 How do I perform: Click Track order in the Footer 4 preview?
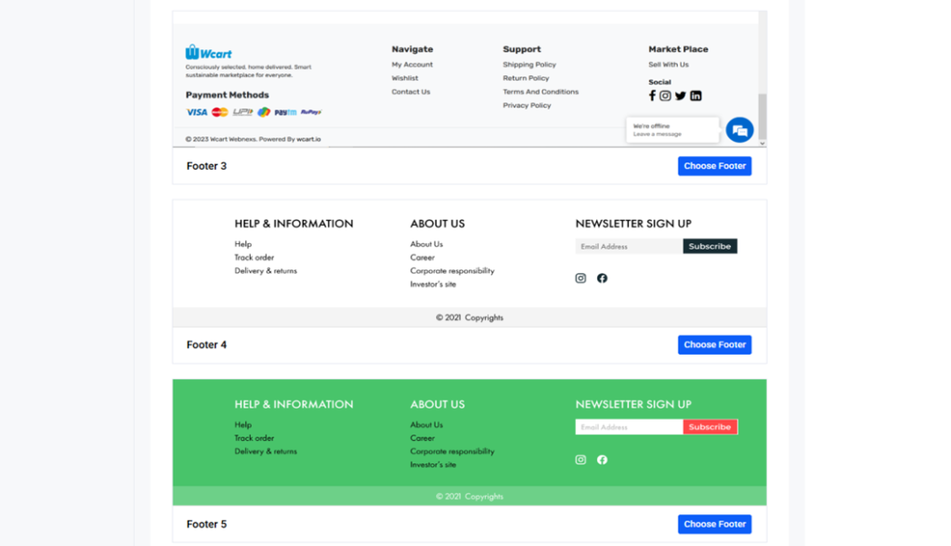coord(254,257)
